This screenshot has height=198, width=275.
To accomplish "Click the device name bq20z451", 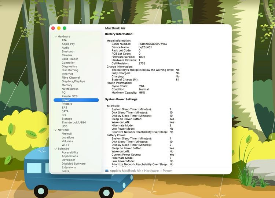I will [145, 47].
